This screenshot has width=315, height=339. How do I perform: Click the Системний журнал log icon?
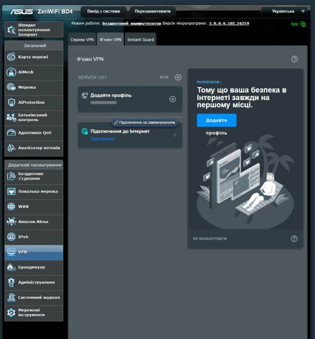click(x=11, y=298)
